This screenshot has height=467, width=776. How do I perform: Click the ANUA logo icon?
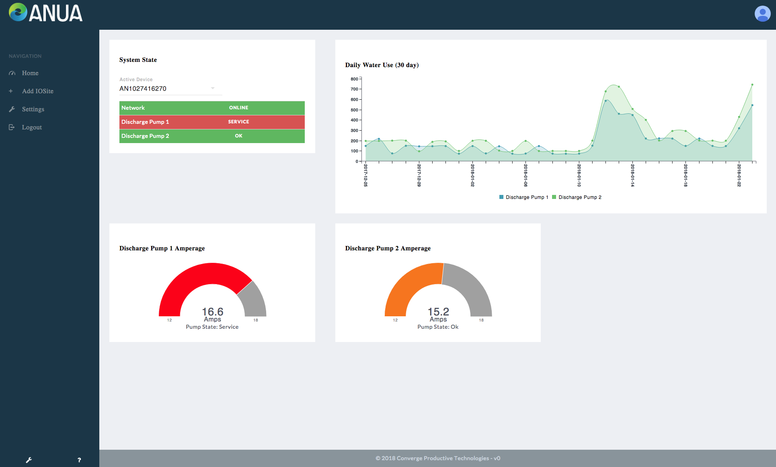[18, 12]
